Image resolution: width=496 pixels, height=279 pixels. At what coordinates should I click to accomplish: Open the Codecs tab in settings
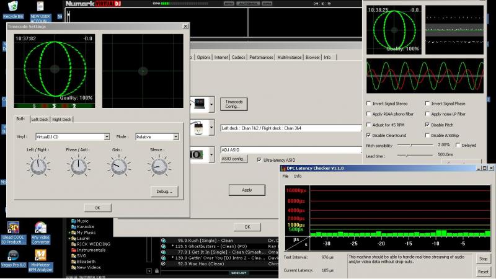pos(239,57)
